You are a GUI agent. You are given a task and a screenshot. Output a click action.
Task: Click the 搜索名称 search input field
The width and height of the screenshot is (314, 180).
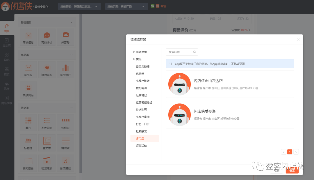(180, 52)
